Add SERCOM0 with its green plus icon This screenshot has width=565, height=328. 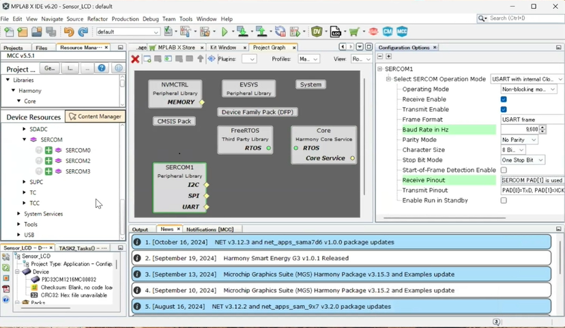click(49, 150)
